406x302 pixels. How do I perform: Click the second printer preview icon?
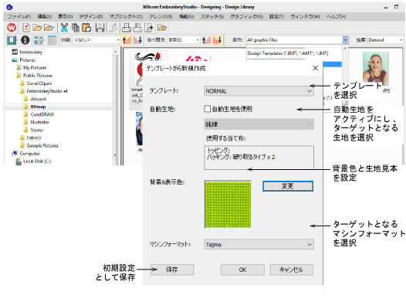(137, 27)
